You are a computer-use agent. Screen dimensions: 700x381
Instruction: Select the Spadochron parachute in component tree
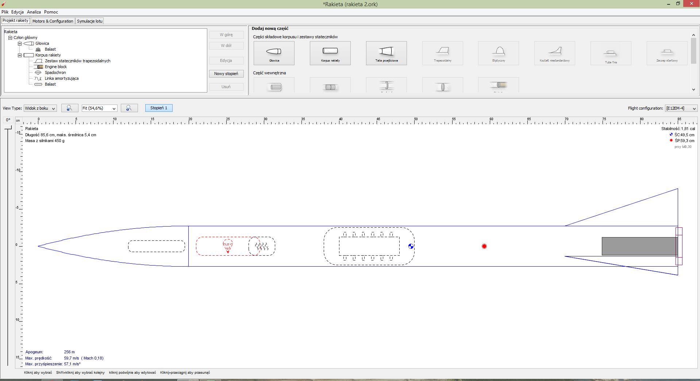coord(55,72)
